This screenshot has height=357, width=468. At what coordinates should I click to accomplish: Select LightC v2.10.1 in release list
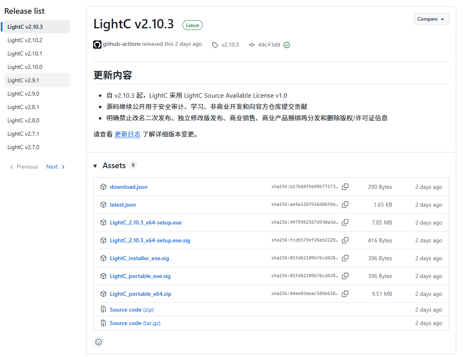[37, 53]
